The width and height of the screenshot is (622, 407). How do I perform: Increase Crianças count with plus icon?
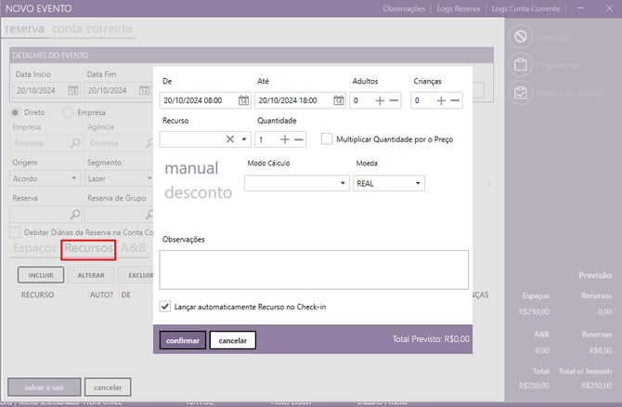[x=441, y=100]
